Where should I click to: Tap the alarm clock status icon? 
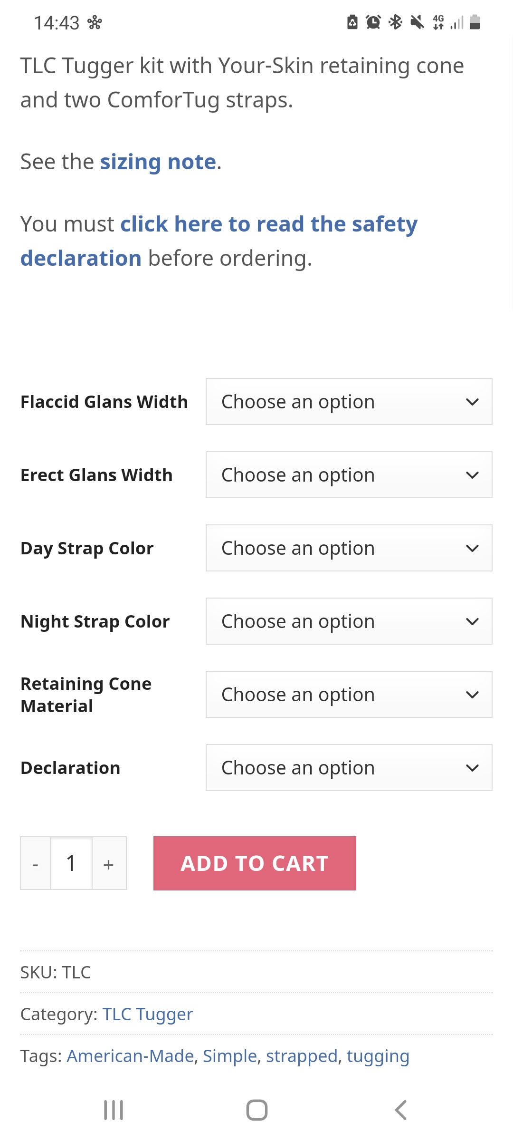(373, 22)
